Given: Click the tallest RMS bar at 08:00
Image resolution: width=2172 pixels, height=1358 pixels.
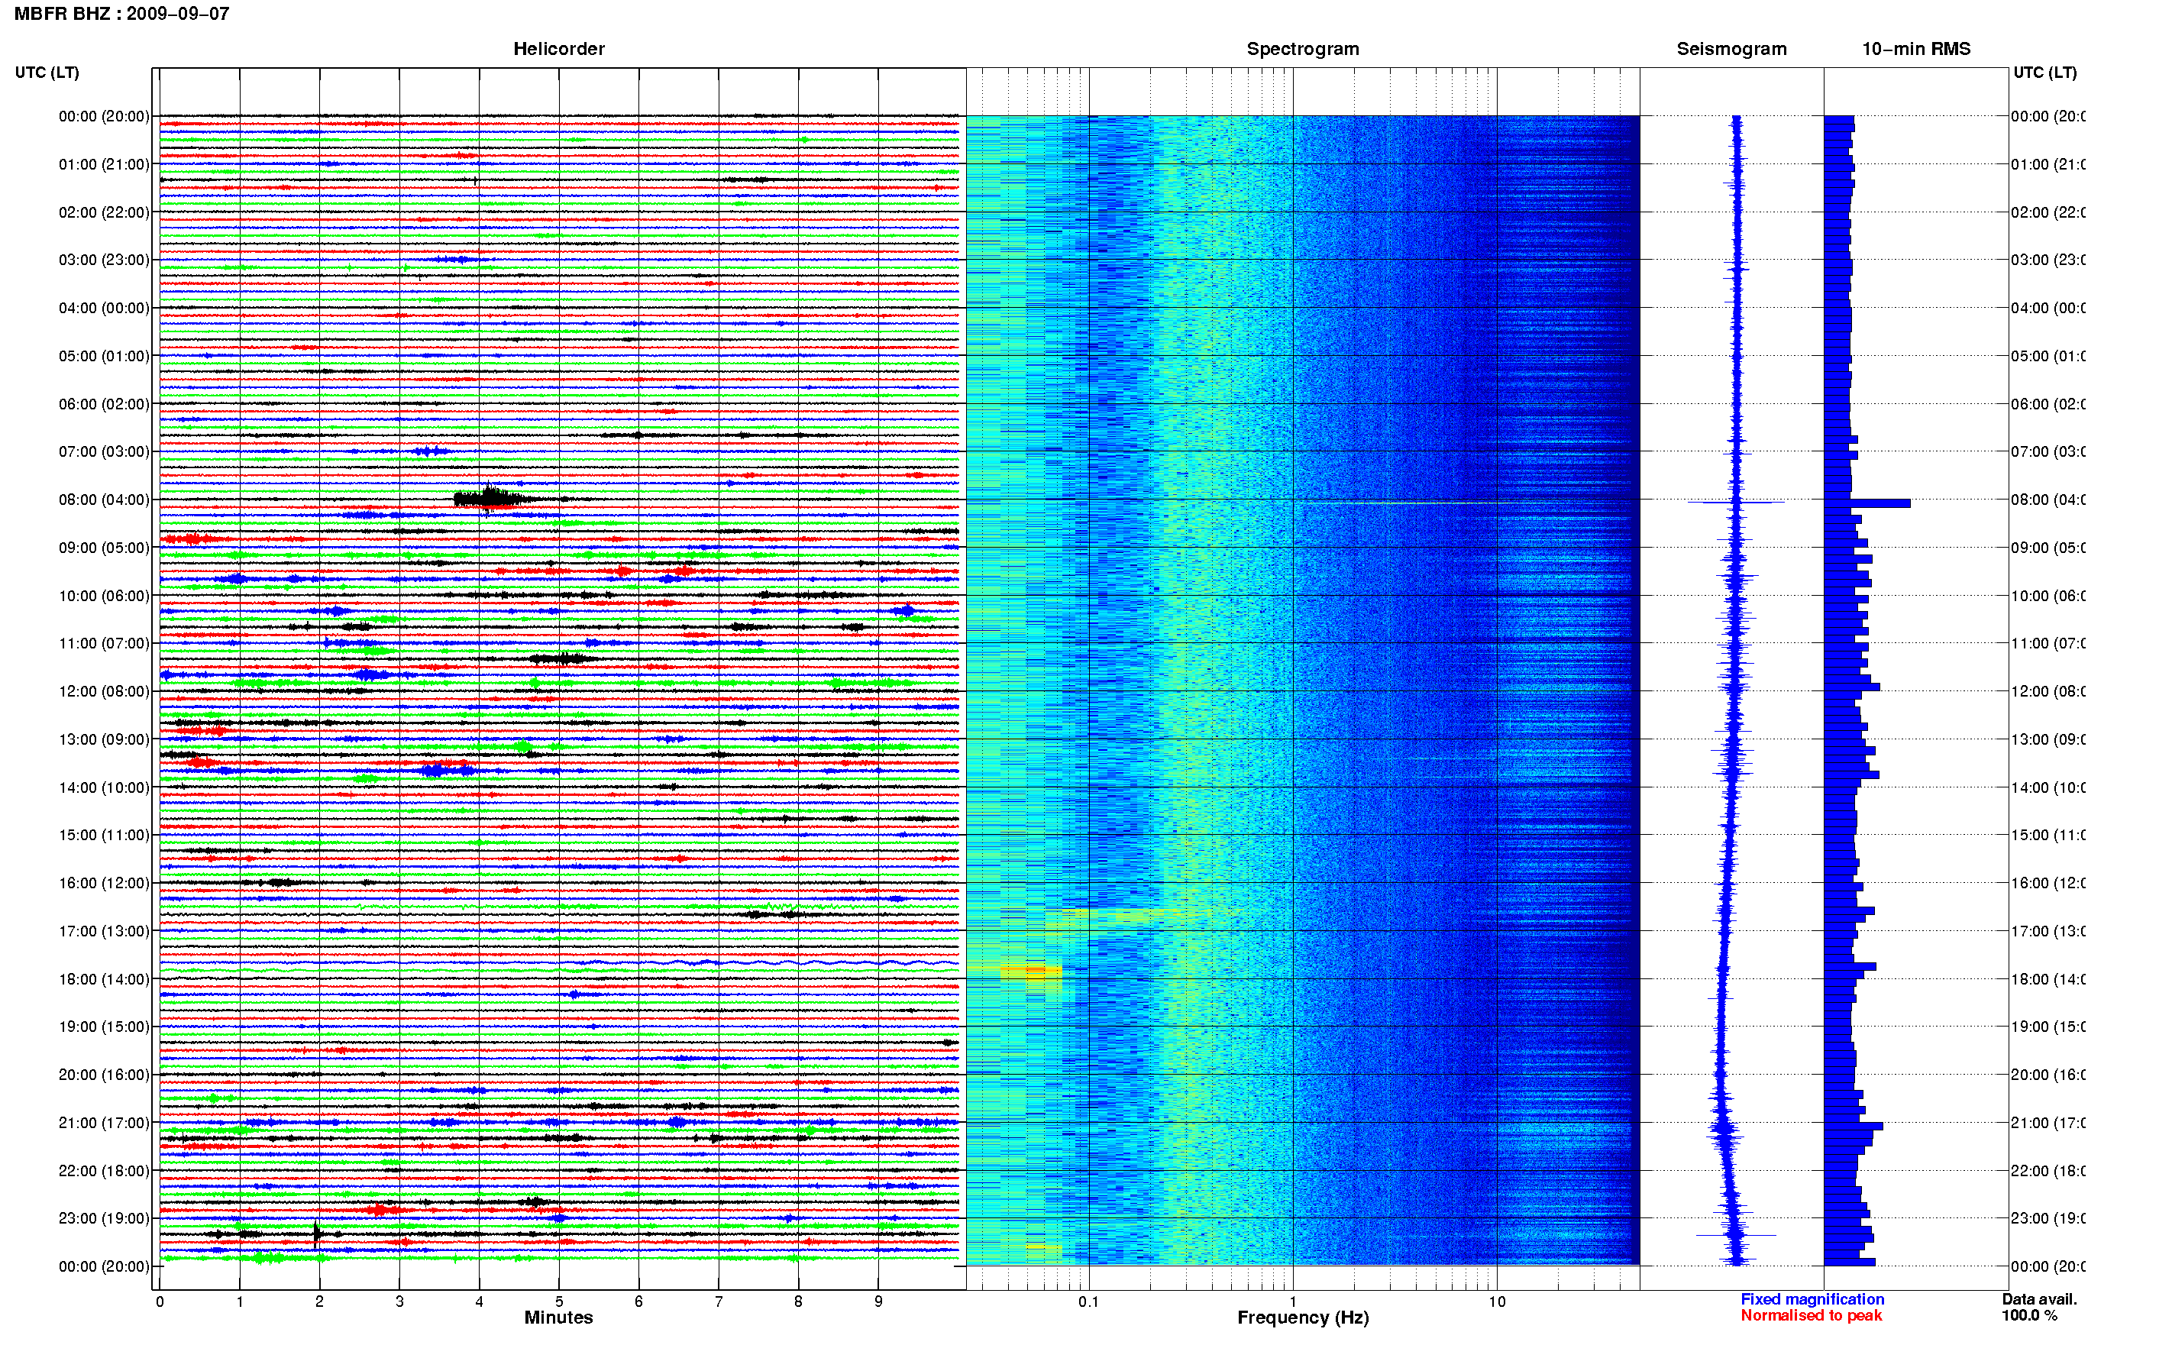Looking at the screenshot, I should pyautogui.click(x=1867, y=503).
